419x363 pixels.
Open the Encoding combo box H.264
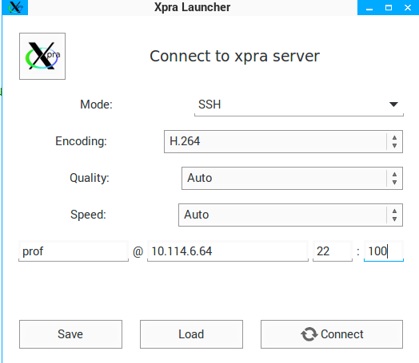[283, 141]
